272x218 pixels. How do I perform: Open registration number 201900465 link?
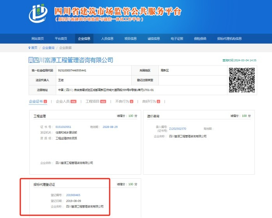tap(73, 195)
